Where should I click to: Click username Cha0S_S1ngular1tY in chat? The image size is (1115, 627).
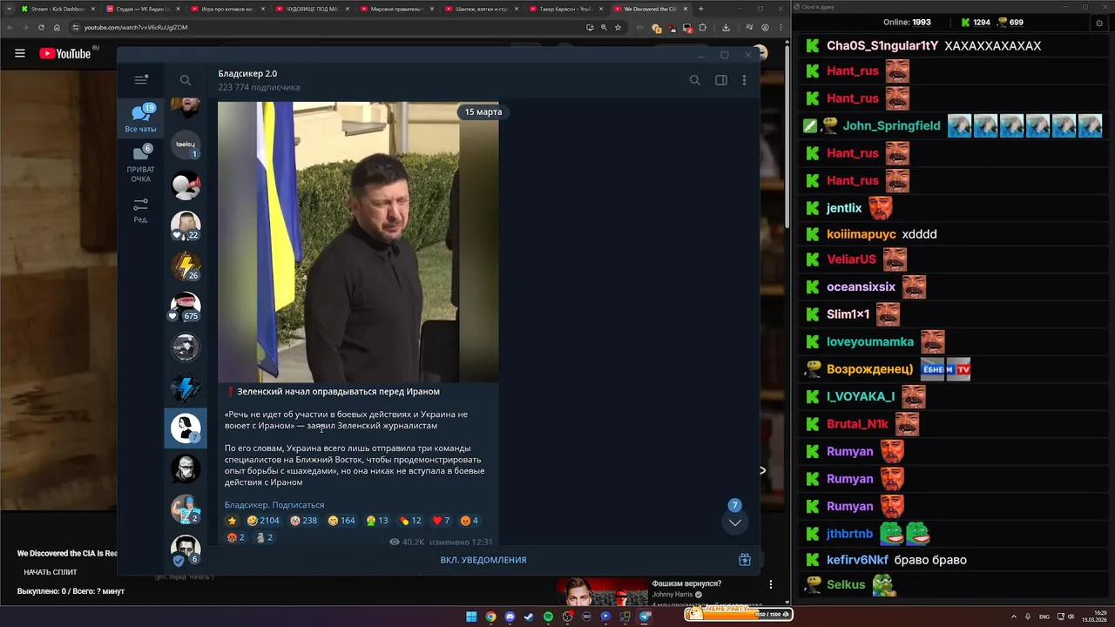[x=882, y=45]
